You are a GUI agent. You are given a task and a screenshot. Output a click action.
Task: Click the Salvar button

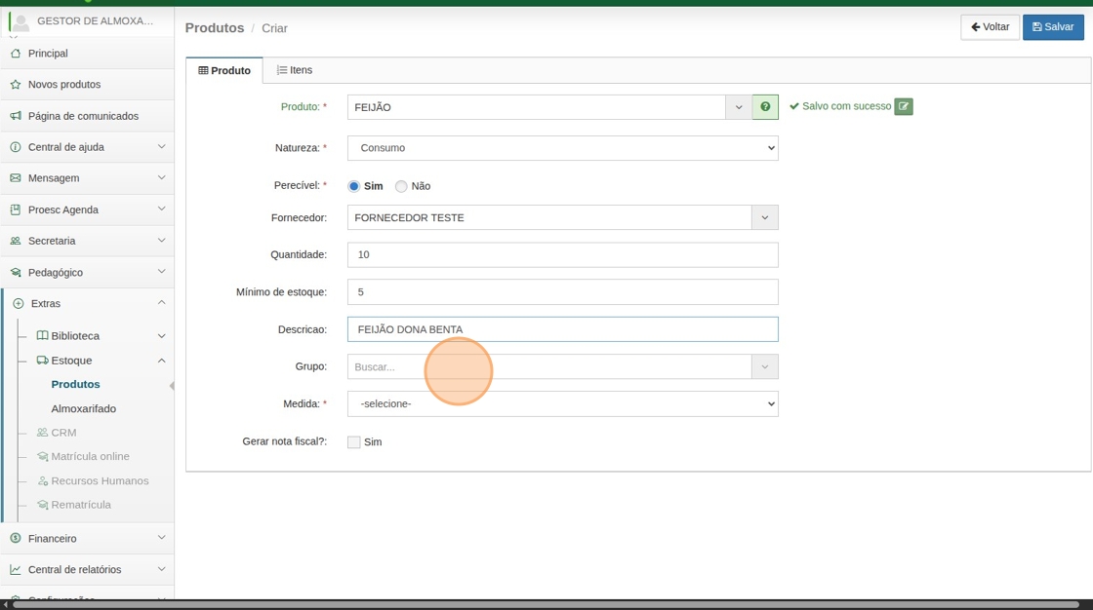1053,27
